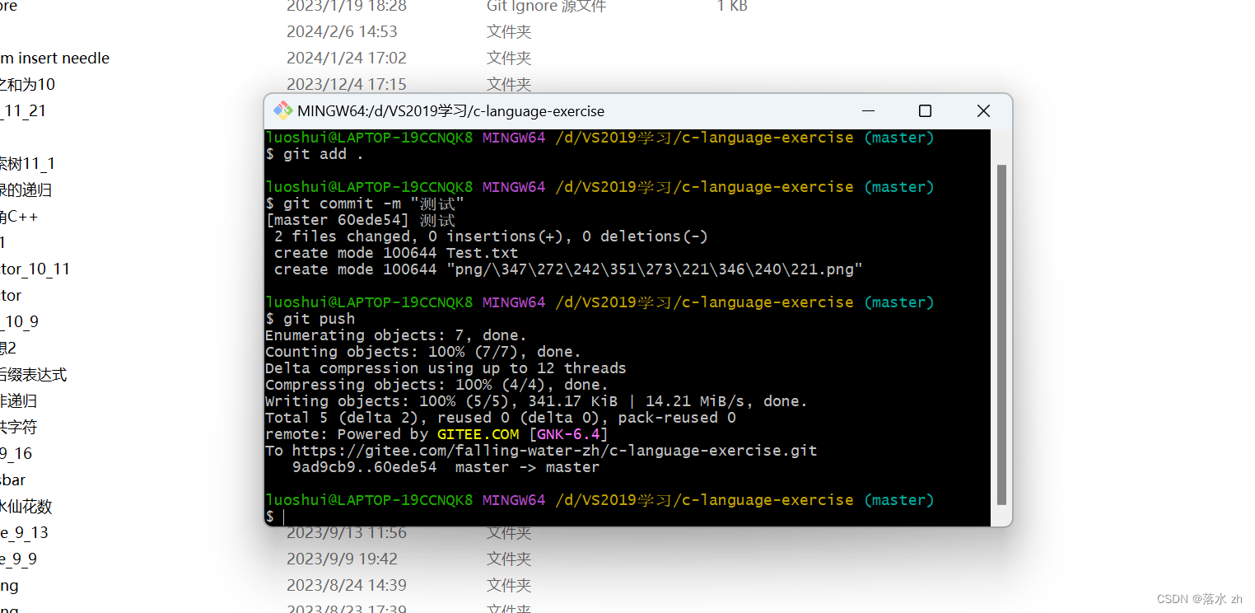Click the 'Enumerating objects: 7, done.' line
This screenshot has width=1255, height=613.
396,335
